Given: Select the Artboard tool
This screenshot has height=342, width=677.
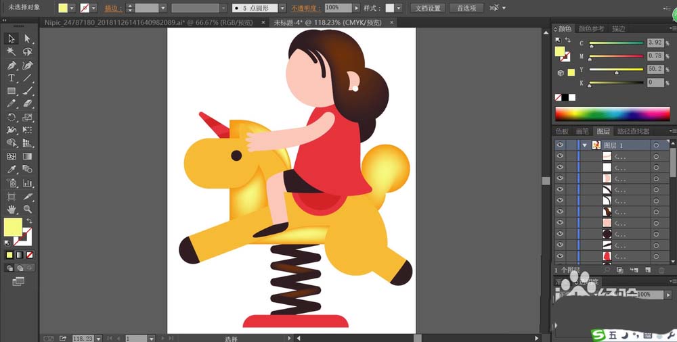Looking at the screenshot, I should (x=12, y=196).
